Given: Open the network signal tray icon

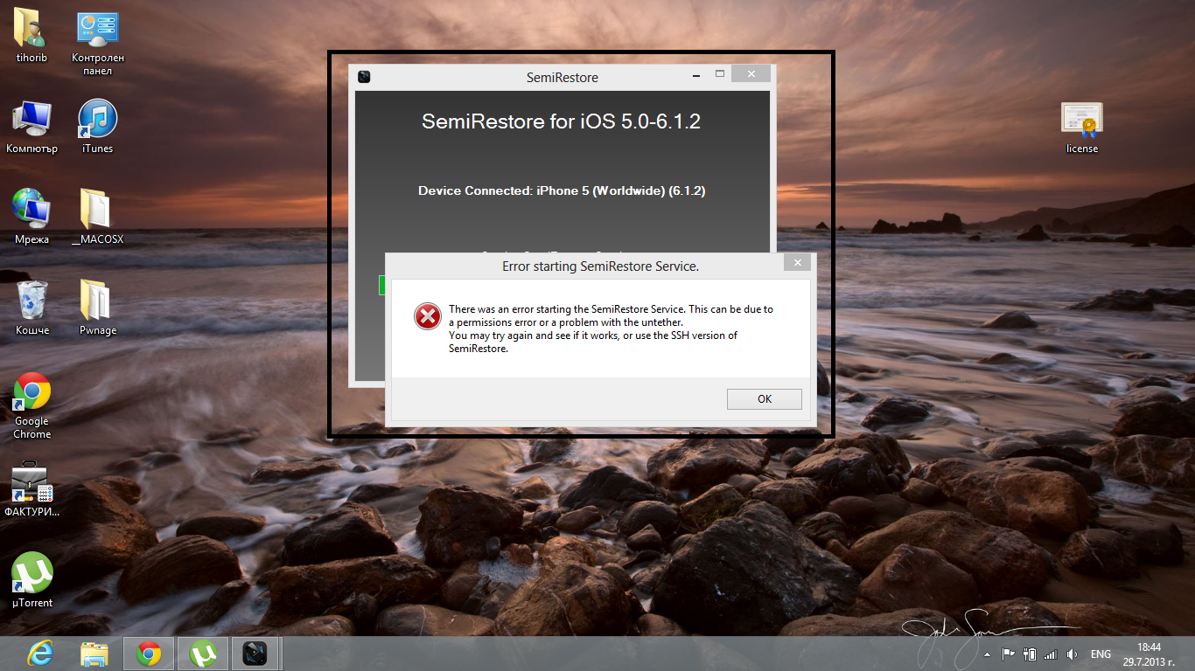Looking at the screenshot, I should (x=1051, y=654).
